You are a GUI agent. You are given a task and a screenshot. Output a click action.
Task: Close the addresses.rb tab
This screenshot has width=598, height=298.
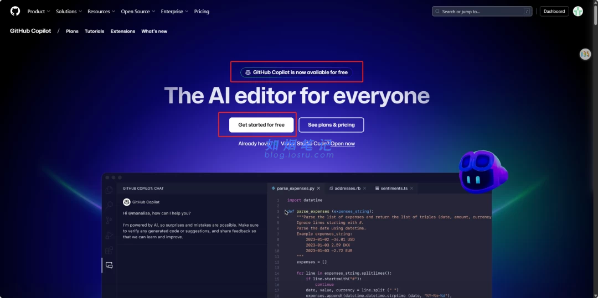tap(364, 189)
